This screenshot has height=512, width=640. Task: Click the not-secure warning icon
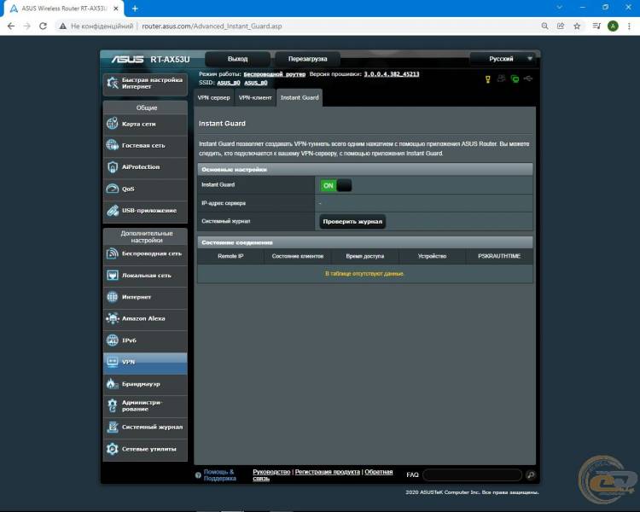(62, 26)
